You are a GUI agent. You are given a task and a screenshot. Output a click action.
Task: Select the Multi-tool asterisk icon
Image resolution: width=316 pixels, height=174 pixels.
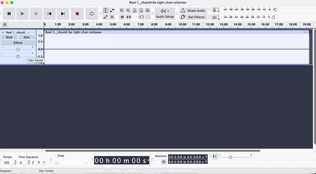[112, 17]
